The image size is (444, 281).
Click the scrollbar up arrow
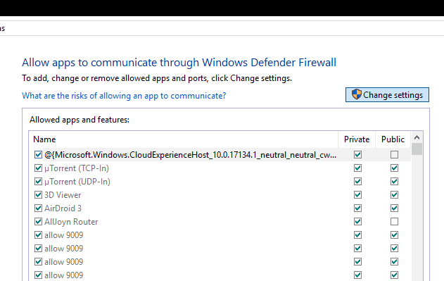point(417,137)
